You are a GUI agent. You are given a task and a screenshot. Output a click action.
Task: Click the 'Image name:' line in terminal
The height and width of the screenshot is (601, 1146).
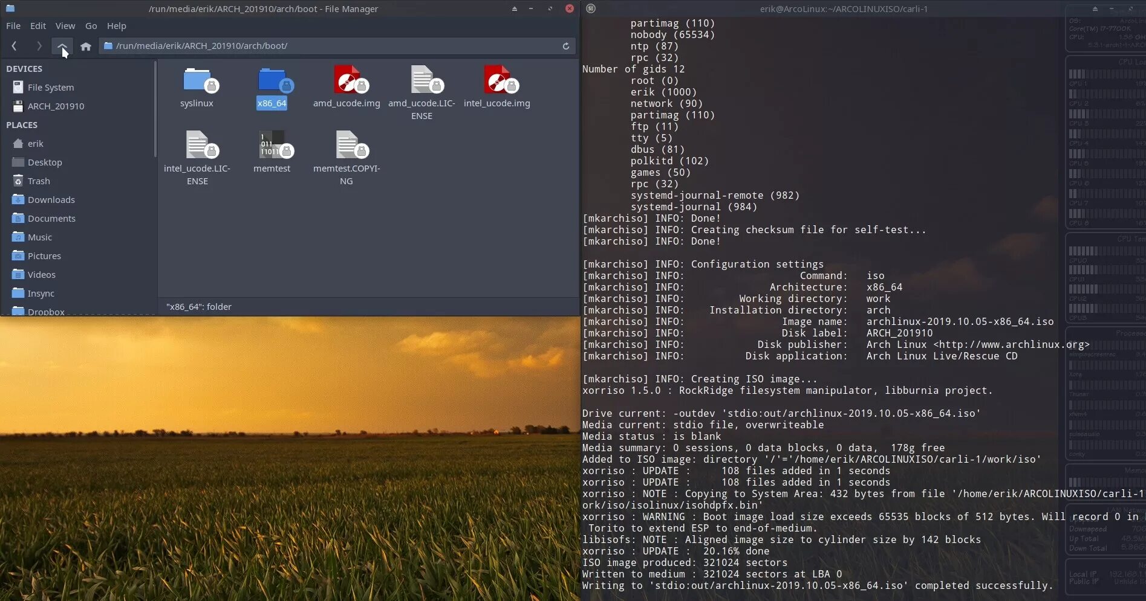pyautogui.click(x=818, y=322)
